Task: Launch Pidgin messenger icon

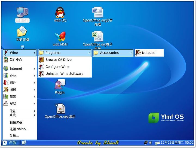Action: coord(60,84)
